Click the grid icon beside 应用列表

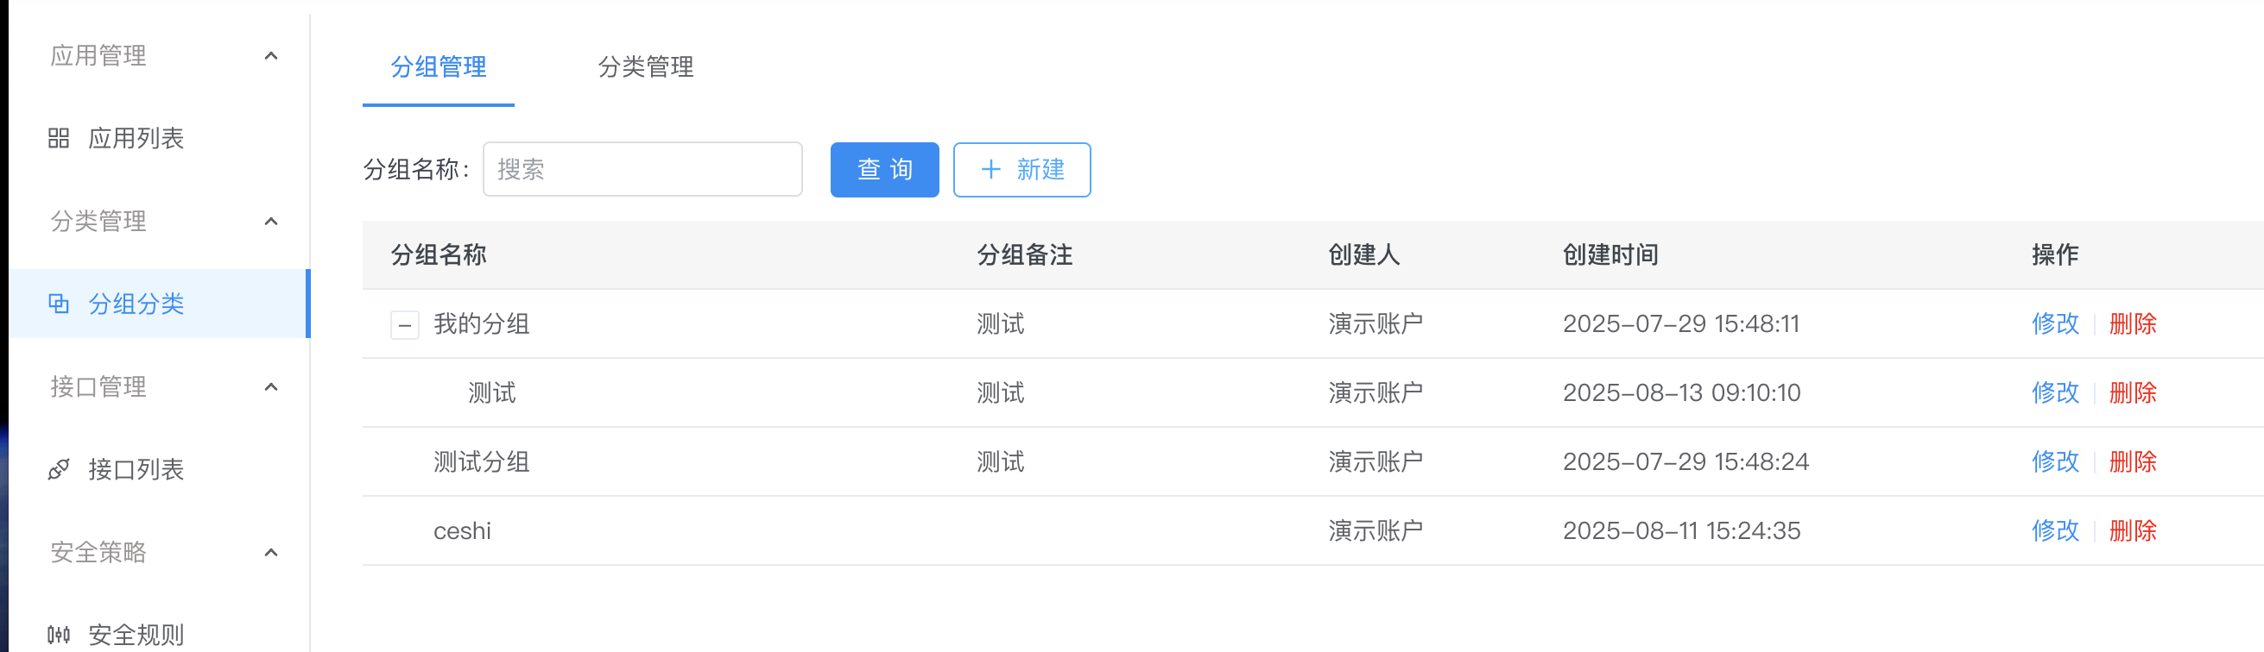click(59, 139)
